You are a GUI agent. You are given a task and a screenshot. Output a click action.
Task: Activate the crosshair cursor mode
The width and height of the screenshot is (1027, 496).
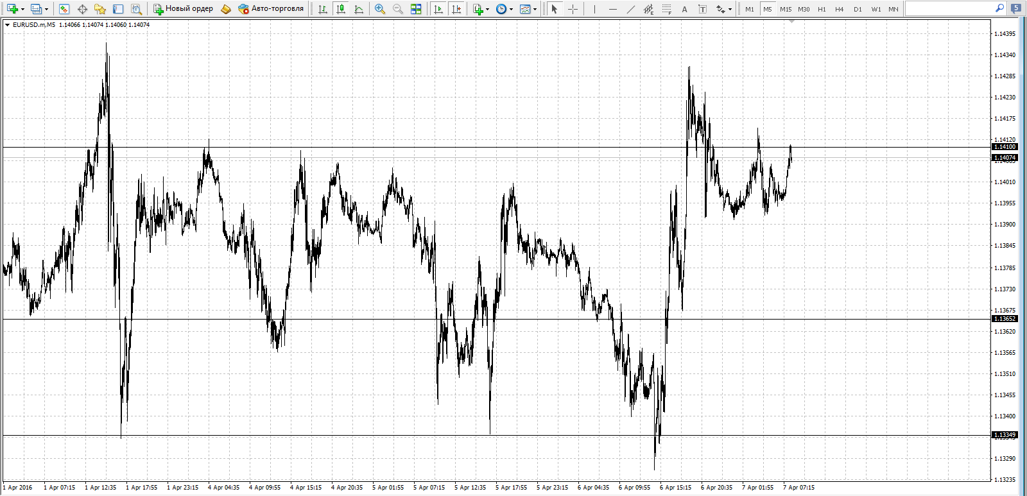coord(573,9)
